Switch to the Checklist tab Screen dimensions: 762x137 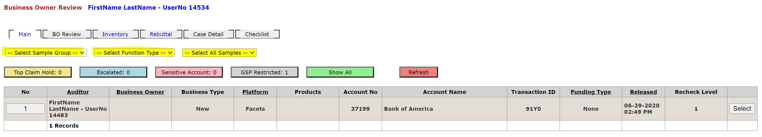[x=257, y=34]
